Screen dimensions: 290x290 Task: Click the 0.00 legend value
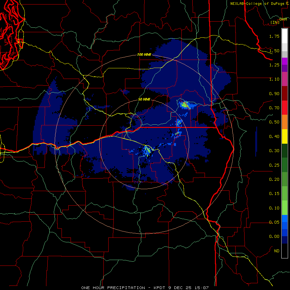(274, 237)
